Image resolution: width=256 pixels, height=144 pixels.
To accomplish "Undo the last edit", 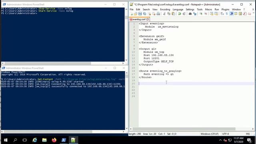I will (x=180, y=14).
